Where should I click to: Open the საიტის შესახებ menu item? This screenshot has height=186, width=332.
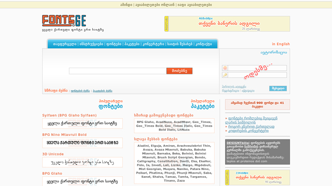180,44
